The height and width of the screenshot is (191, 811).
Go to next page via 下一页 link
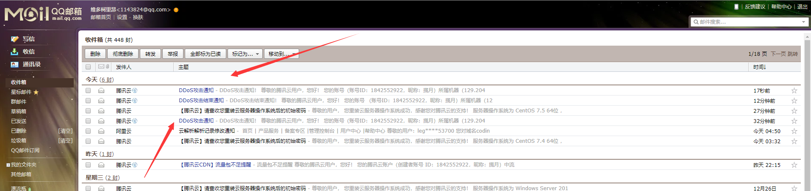pos(778,54)
